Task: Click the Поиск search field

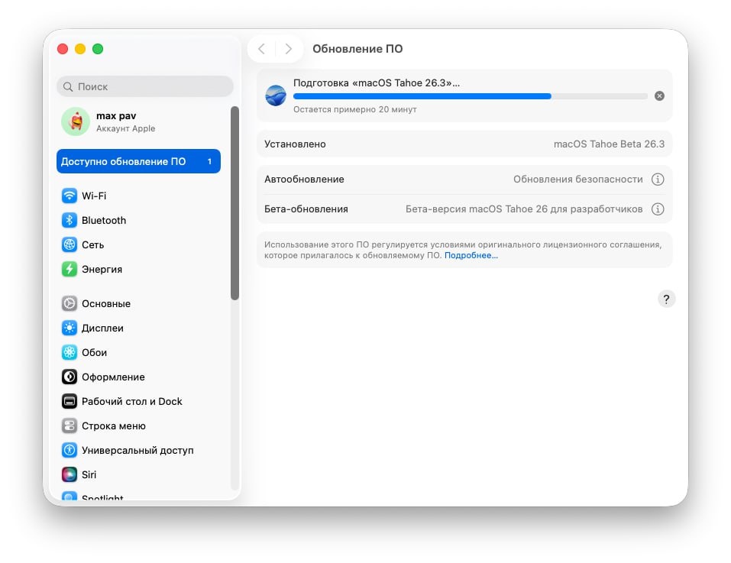Action: [145, 86]
